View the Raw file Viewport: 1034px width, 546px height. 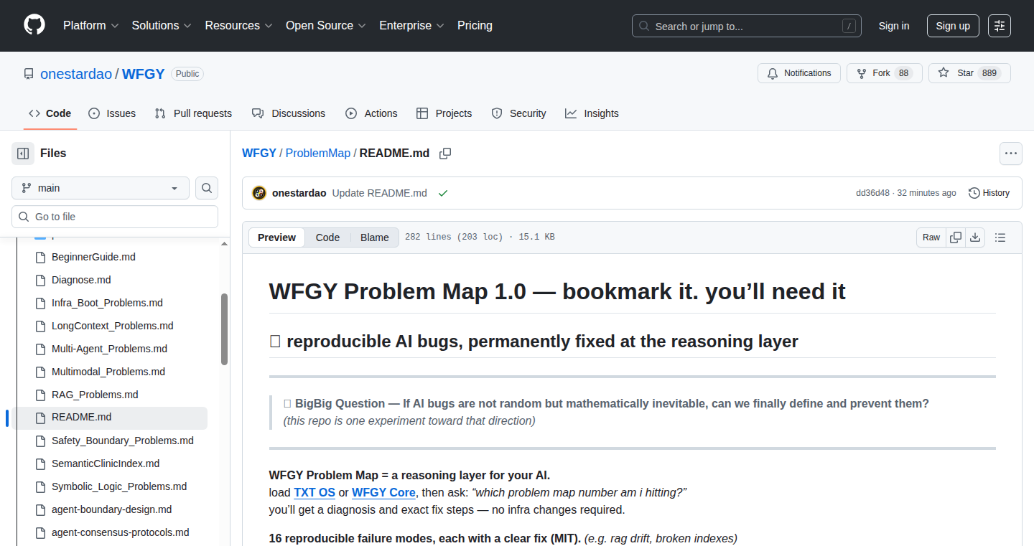(931, 237)
